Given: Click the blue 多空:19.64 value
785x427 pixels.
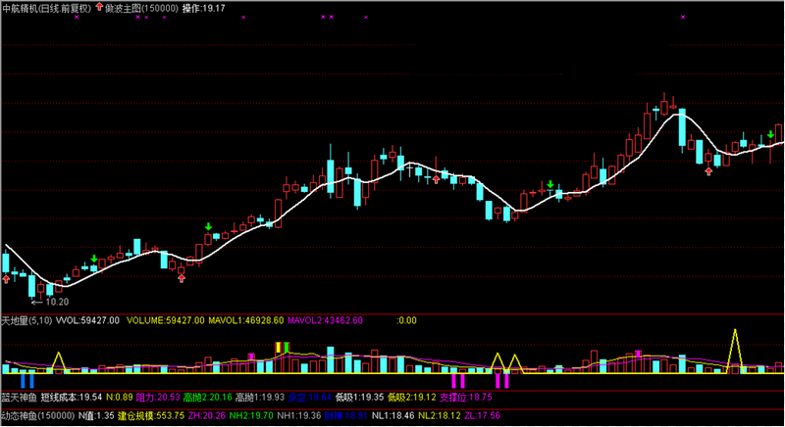Looking at the screenshot, I should click(309, 397).
